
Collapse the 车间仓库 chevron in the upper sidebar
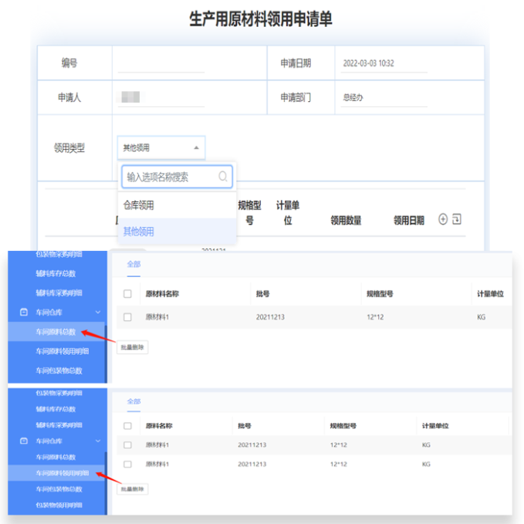97,313
